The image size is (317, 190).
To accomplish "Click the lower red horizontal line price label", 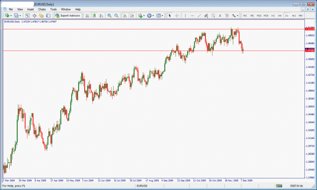I will point(310,51).
